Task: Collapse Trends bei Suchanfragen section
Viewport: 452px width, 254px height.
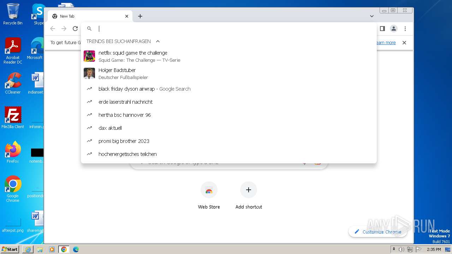Action: pos(158,41)
